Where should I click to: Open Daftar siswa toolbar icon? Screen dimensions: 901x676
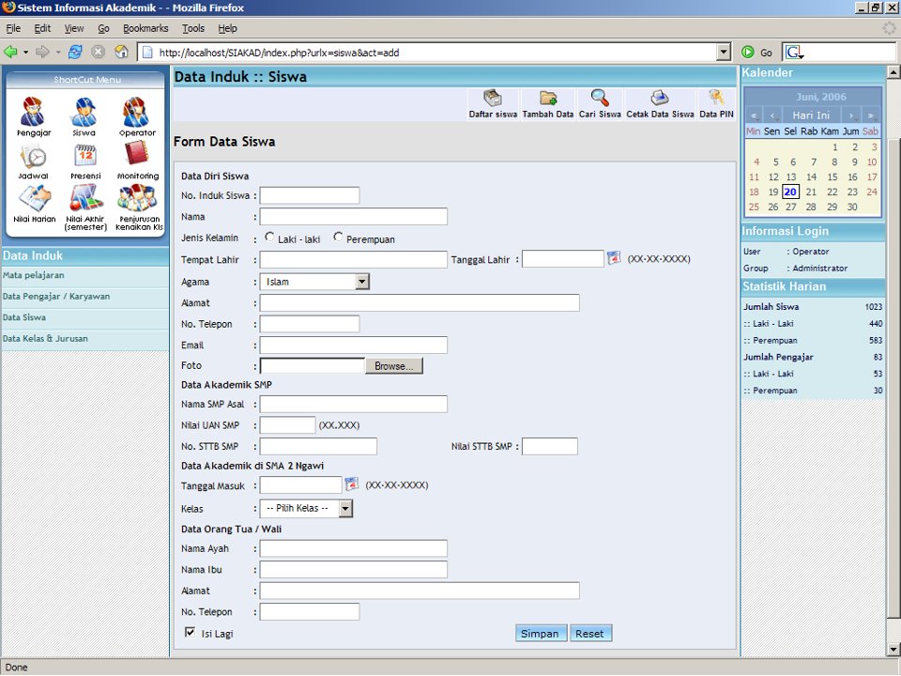[x=493, y=99]
